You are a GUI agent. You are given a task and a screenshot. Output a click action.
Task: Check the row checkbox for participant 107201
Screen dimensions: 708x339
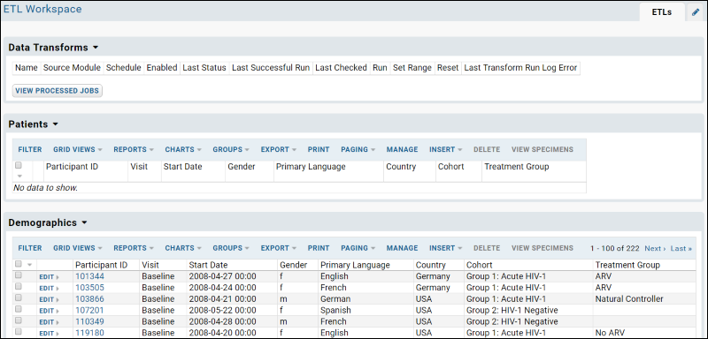pyautogui.click(x=19, y=309)
